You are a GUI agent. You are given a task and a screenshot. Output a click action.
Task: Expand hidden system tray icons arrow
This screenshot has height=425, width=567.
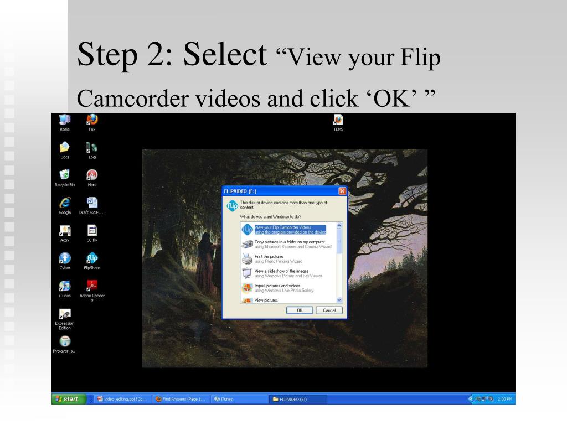(471, 399)
